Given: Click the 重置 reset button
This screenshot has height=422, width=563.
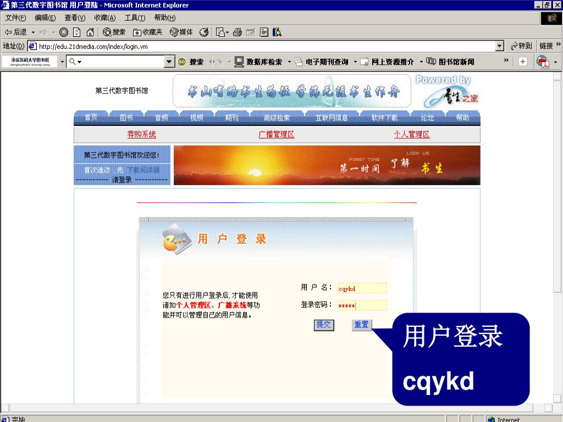Looking at the screenshot, I should (362, 325).
